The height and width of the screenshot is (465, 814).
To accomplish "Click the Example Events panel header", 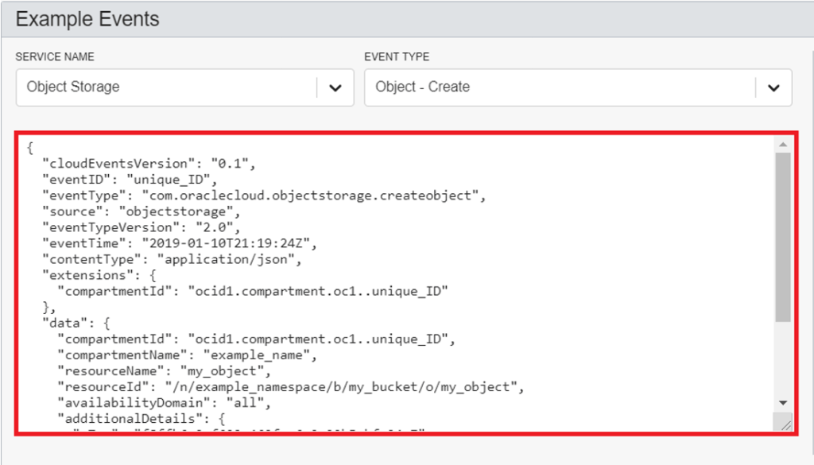I will tap(87, 19).
